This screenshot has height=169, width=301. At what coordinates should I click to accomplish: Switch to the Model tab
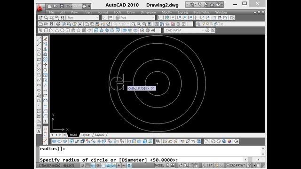click(73, 135)
